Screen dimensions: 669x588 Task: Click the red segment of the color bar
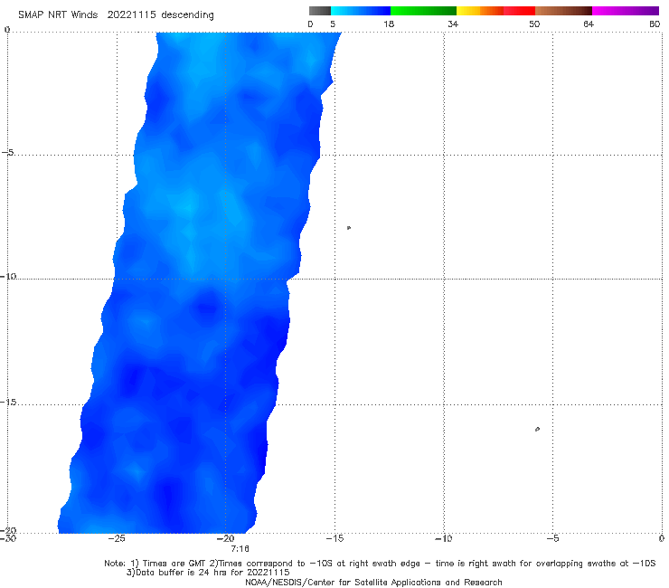point(519,11)
